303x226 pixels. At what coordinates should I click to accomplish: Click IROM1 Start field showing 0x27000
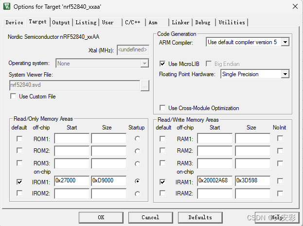click(x=72, y=181)
